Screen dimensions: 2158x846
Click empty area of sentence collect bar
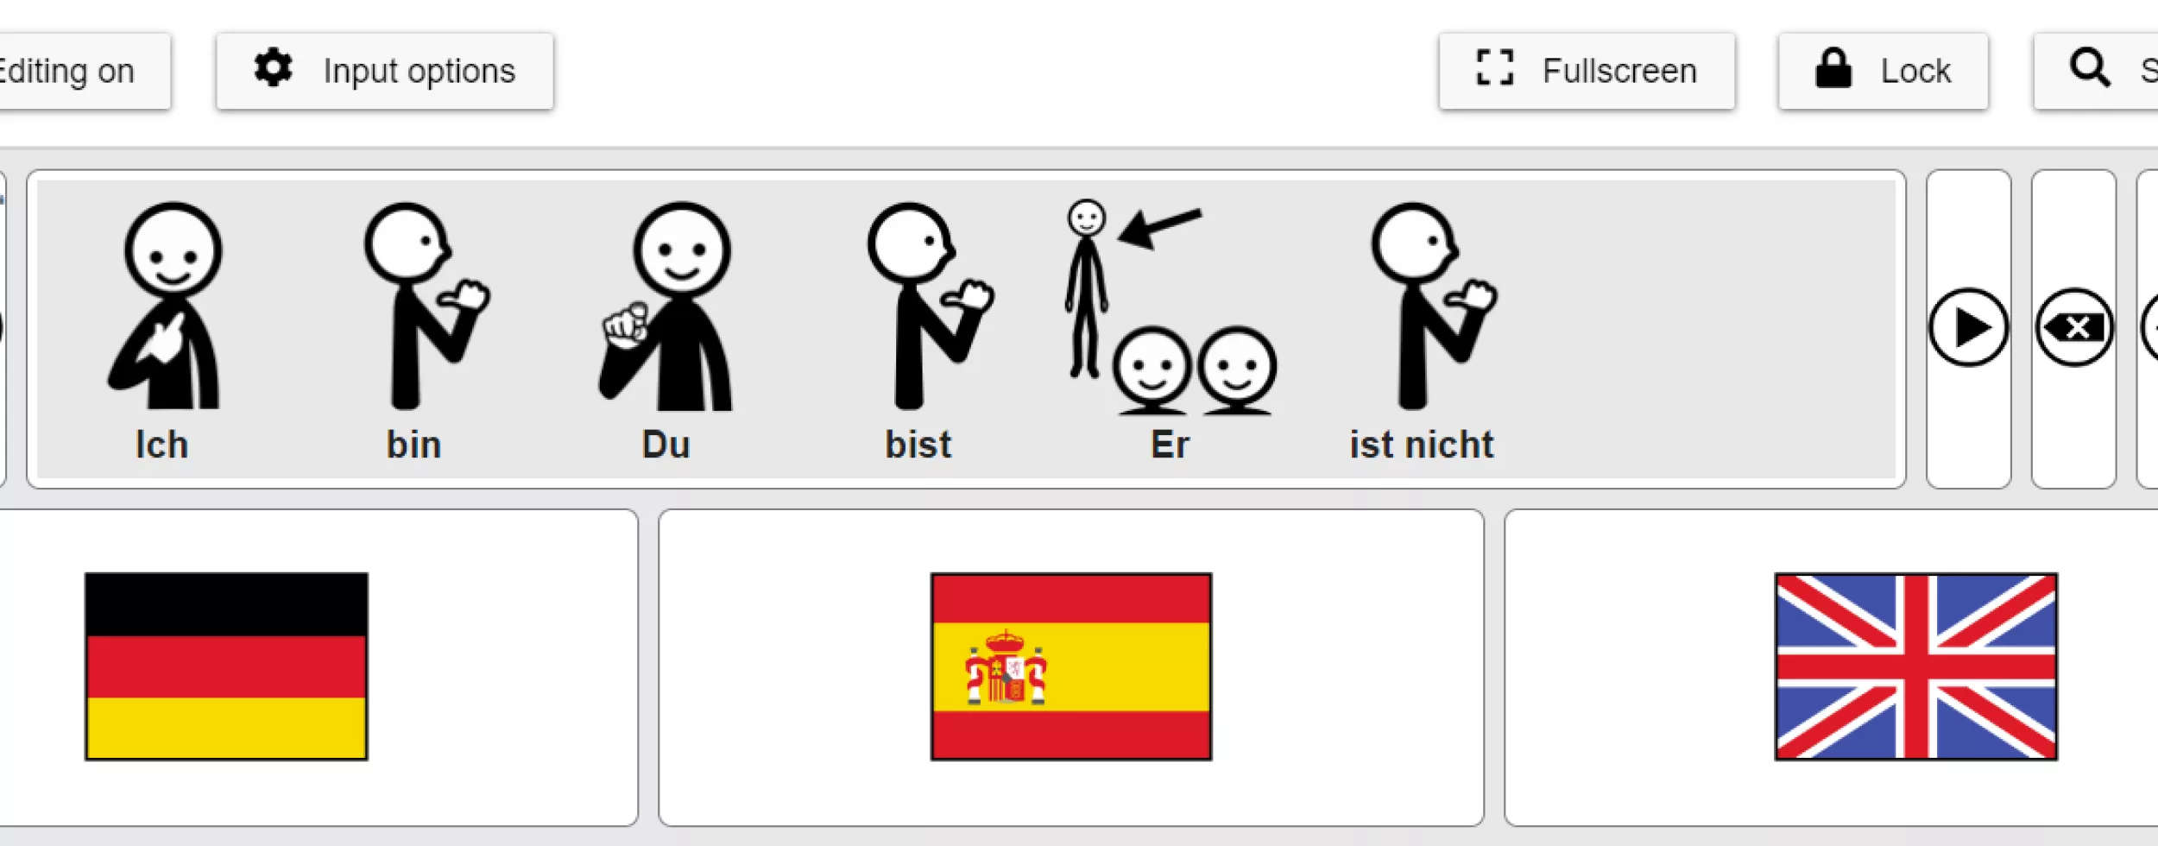tap(1701, 328)
